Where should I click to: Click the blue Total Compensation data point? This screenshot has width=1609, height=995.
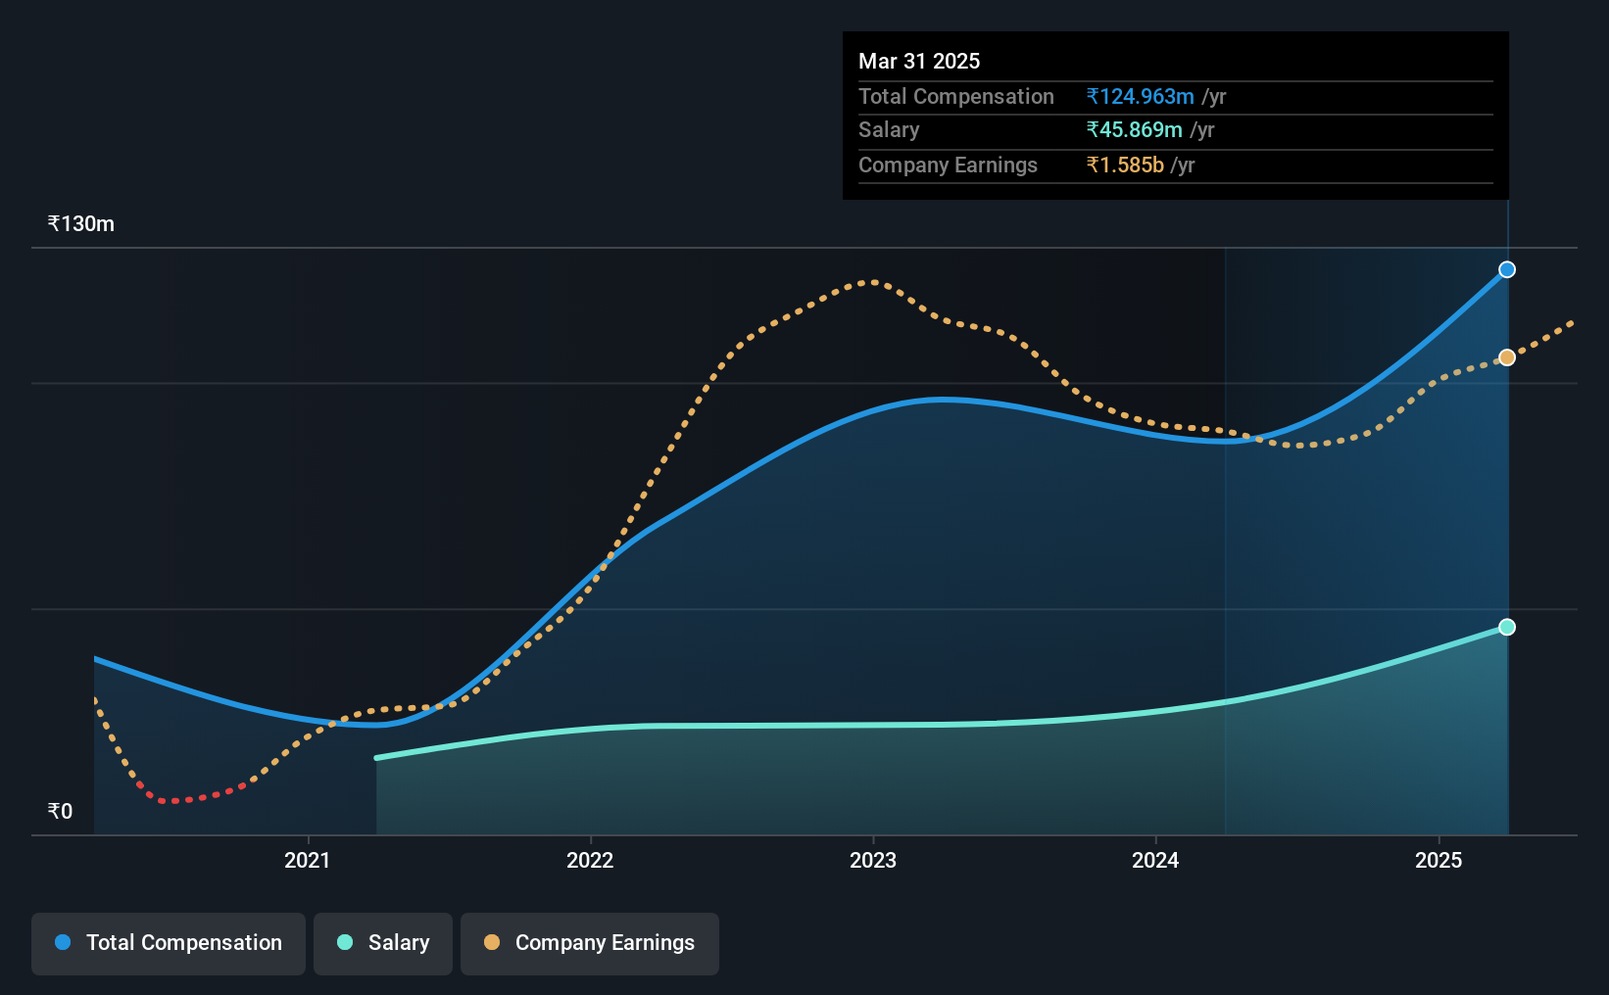[x=1507, y=269]
